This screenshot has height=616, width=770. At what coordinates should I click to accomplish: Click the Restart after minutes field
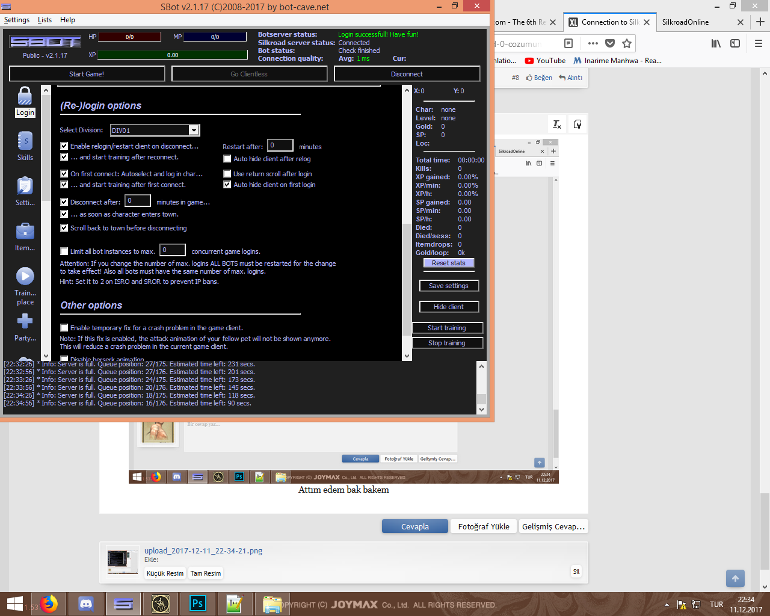280,146
